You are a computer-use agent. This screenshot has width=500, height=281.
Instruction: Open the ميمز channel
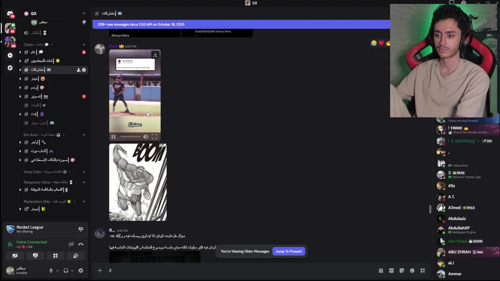[x=54, y=78]
